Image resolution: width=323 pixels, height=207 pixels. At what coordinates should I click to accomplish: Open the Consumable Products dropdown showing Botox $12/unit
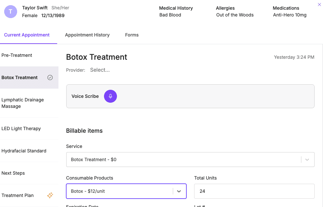[x=126, y=191]
